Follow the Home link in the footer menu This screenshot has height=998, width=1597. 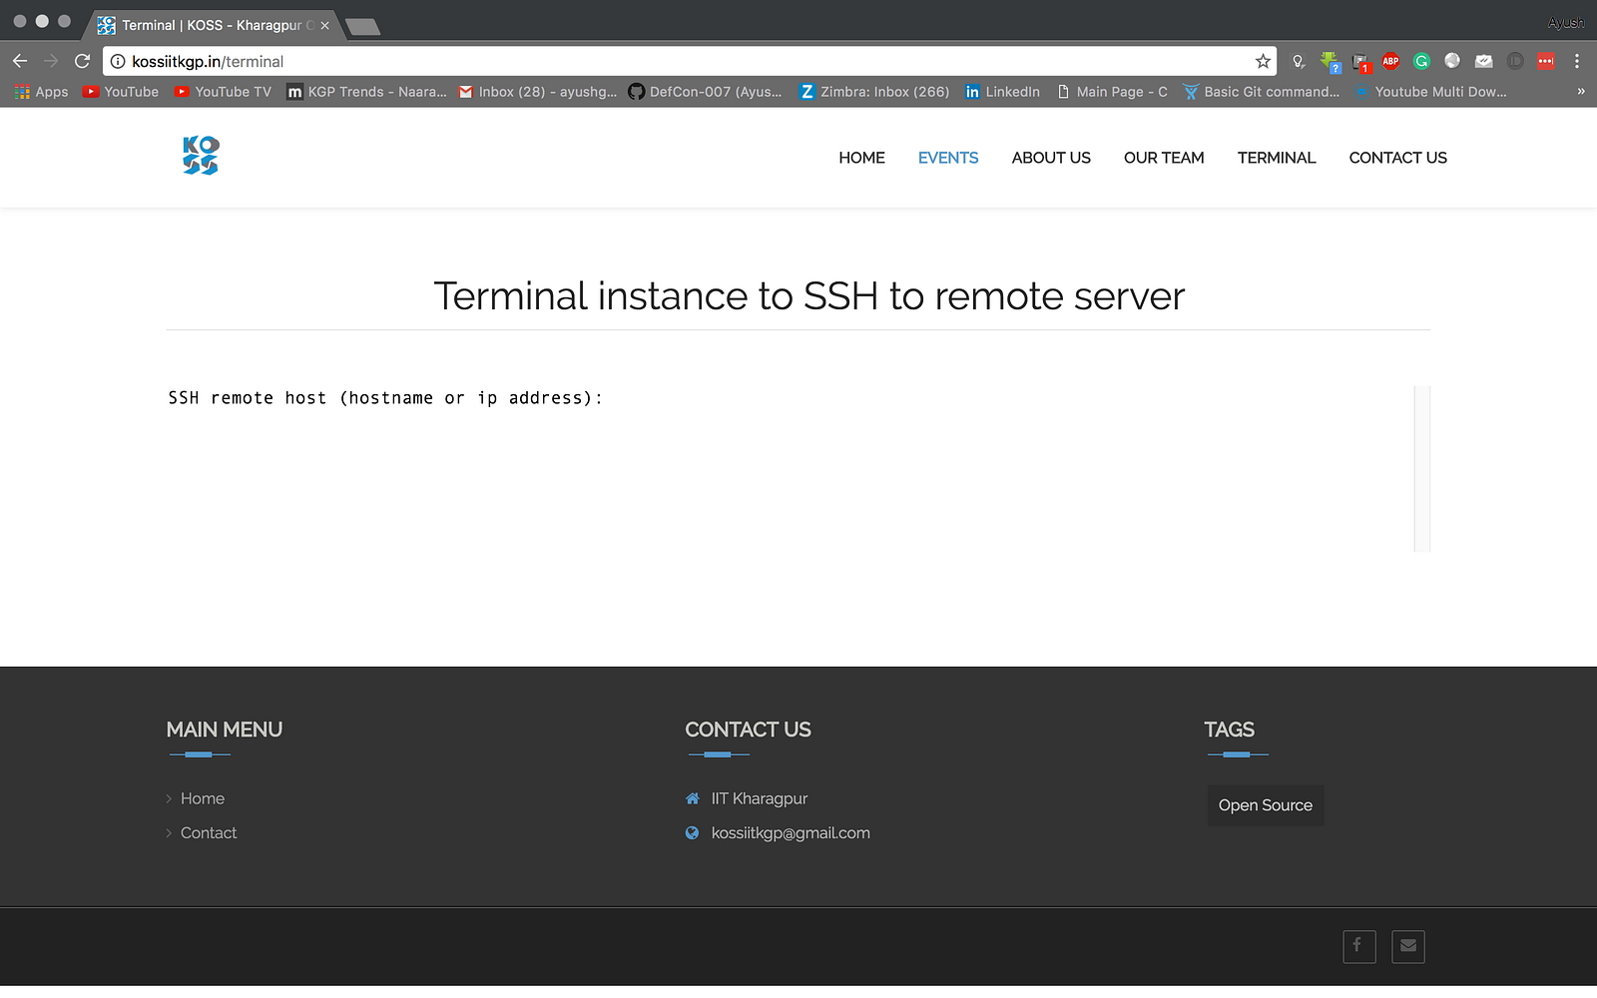tap(203, 798)
